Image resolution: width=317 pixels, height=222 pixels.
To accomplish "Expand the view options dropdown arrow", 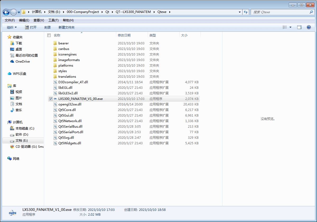I will pyautogui.click(x=290, y=27).
